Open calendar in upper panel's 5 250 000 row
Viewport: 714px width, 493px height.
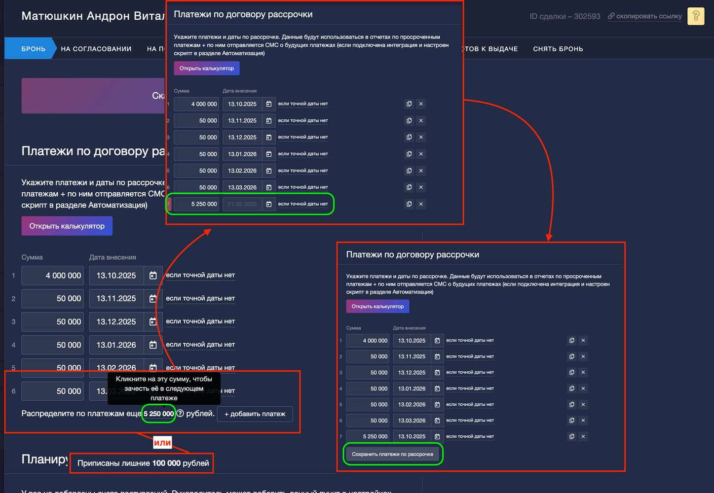tap(268, 204)
